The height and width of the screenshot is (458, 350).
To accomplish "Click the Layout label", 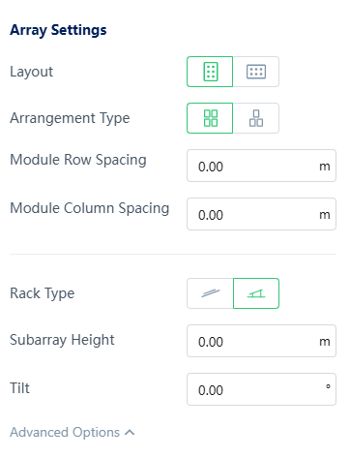I will coord(31,72).
